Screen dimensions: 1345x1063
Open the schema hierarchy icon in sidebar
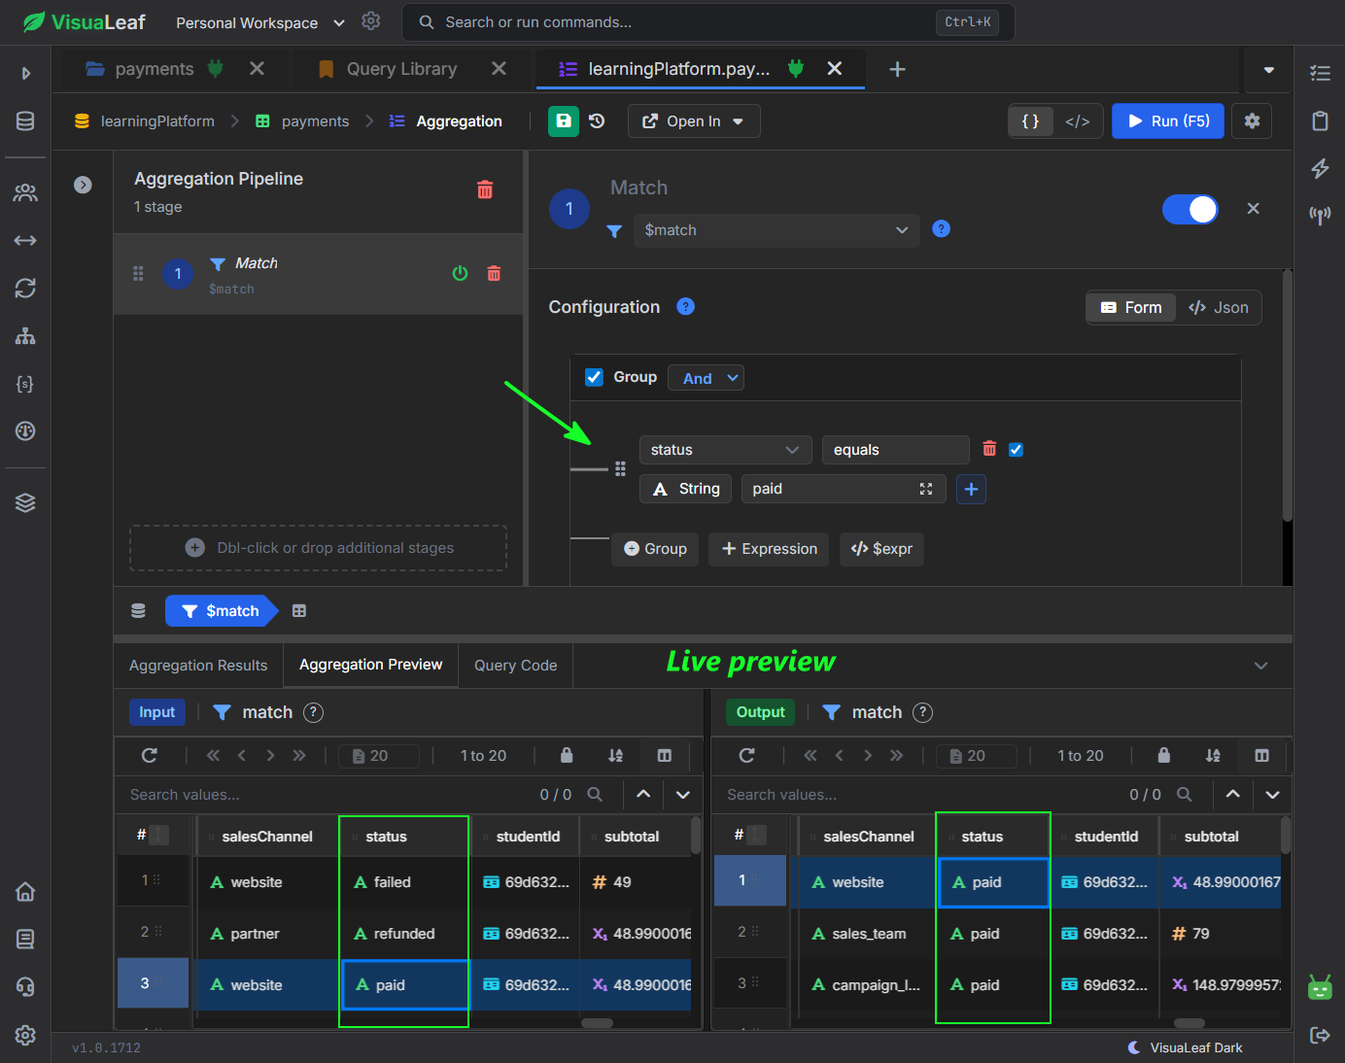point(25,336)
